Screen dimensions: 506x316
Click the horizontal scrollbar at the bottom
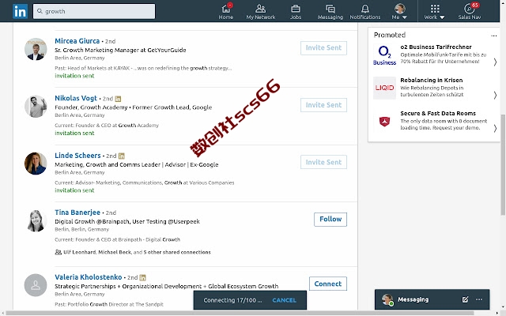click(240, 313)
